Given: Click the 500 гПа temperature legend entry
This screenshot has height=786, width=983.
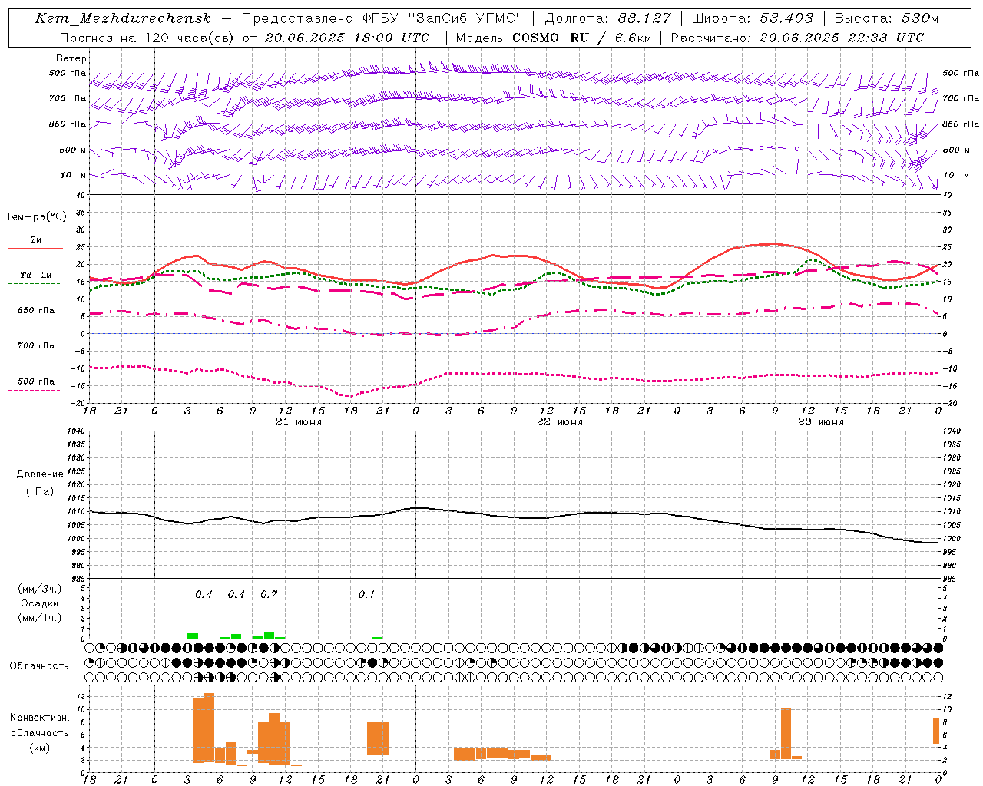Looking at the screenshot, I should click(x=35, y=381).
